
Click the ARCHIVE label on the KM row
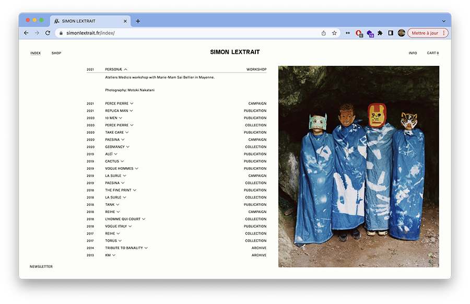pyautogui.click(x=259, y=255)
